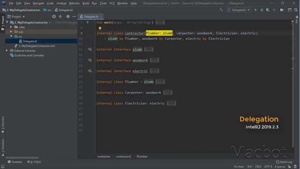Viewport: 300px width, 169px height.
Task: Open the Refactor menu
Action: click(x=74, y=3)
